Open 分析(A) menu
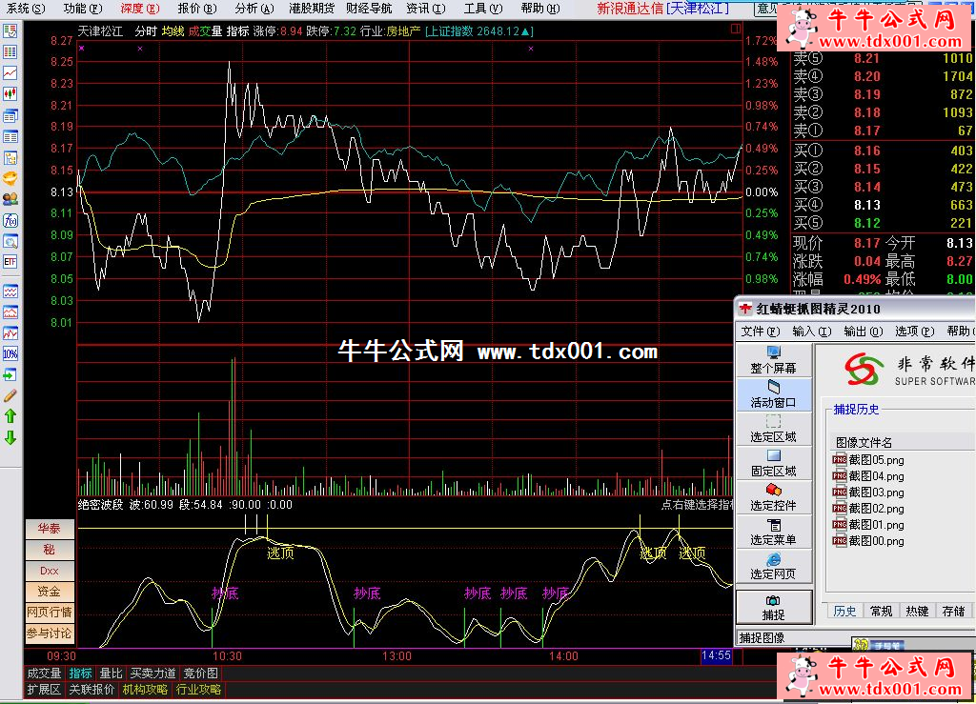The height and width of the screenshot is (704, 976). pyautogui.click(x=254, y=9)
